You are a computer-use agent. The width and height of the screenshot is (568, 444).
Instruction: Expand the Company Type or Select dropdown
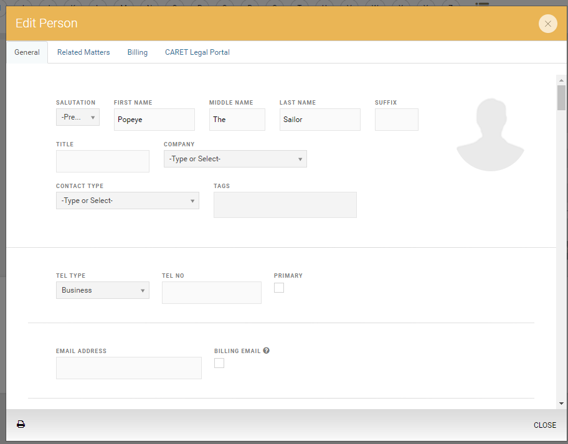235,159
